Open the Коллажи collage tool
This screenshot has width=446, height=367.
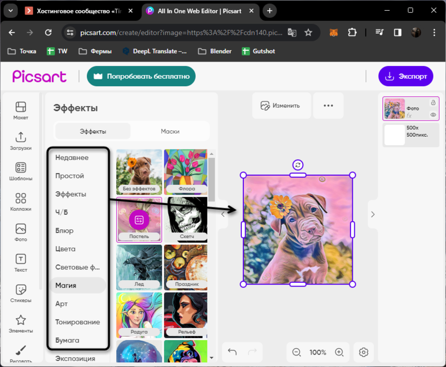pos(20,202)
